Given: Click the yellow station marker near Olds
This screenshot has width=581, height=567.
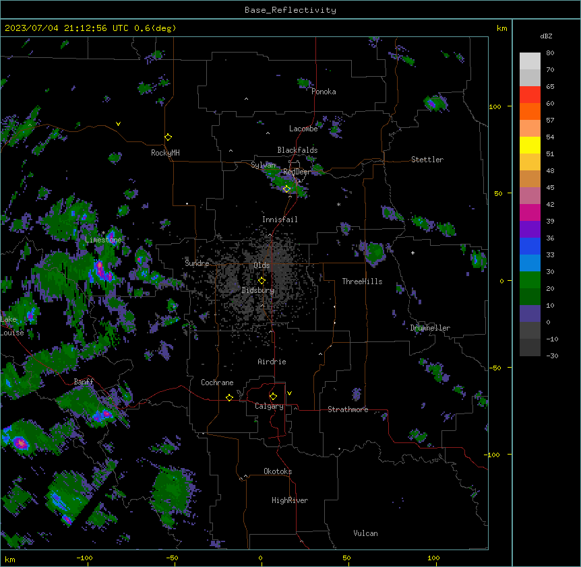Looking at the screenshot, I should click(262, 281).
